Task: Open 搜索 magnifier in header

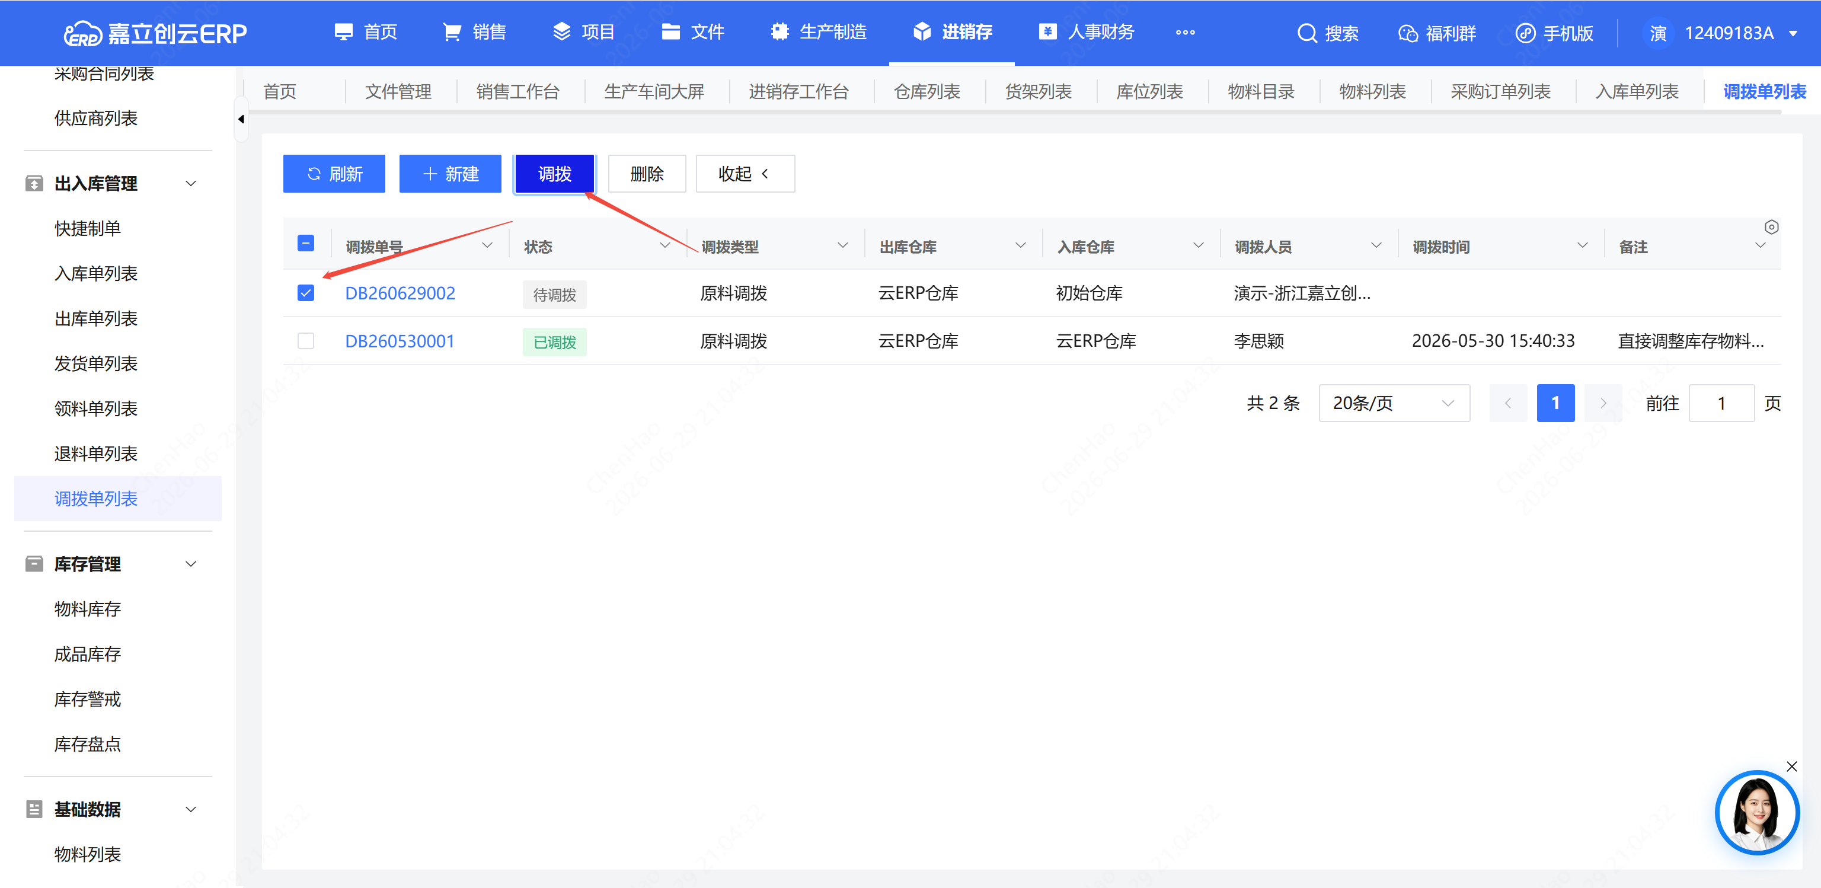Action: click(x=1307, y=33)
